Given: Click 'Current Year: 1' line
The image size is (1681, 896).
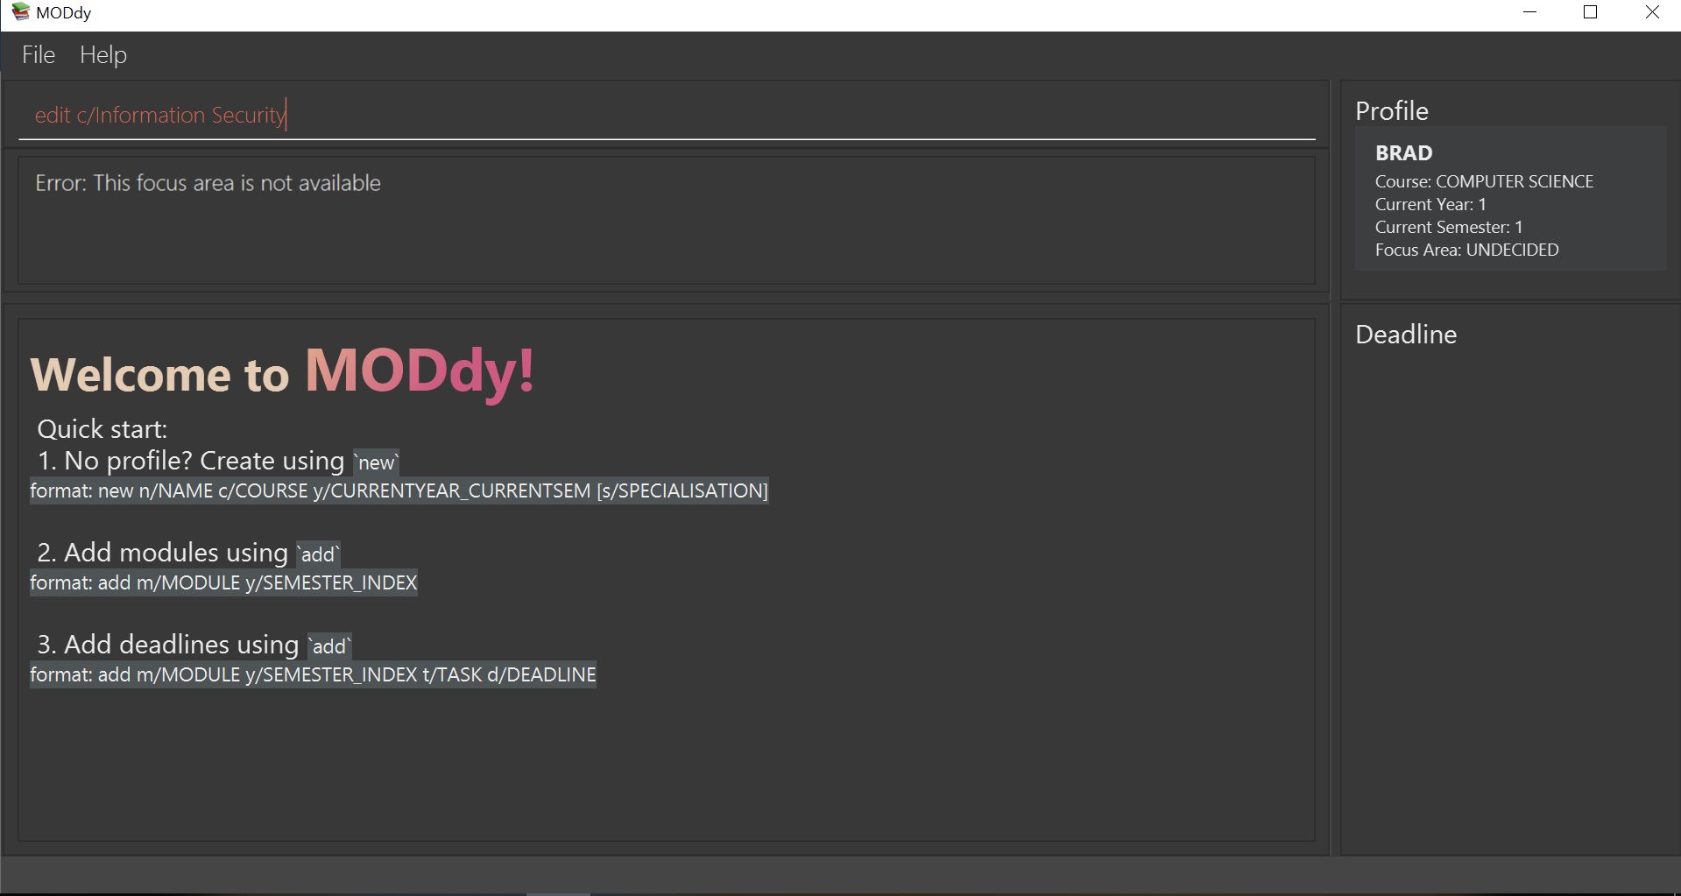Looking at the screenshot, I should pyautogui.click(x=1430, y=204).
